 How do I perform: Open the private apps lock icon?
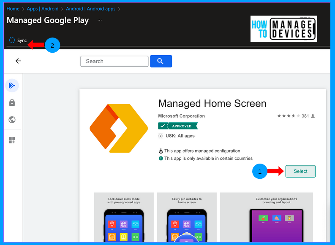[x=12, y=102]
